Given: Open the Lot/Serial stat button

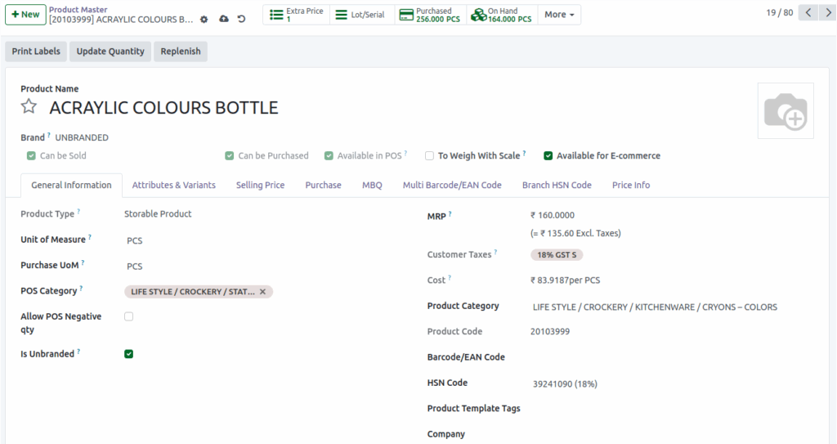Looking at the screenshot, I should (x=362, y=15).
